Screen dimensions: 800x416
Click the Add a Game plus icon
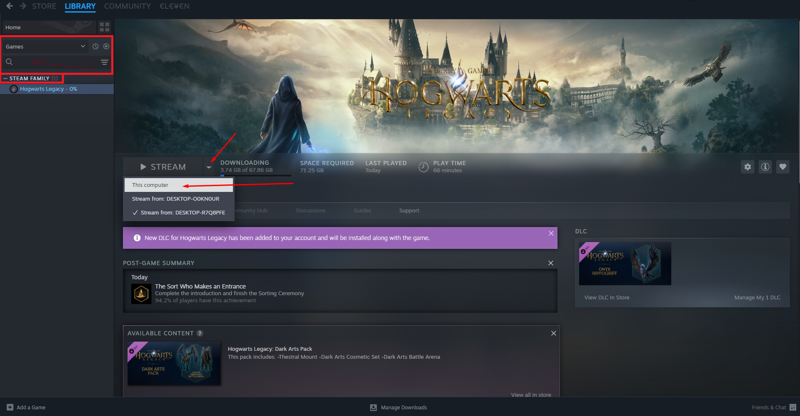click(x=10, y=407)
